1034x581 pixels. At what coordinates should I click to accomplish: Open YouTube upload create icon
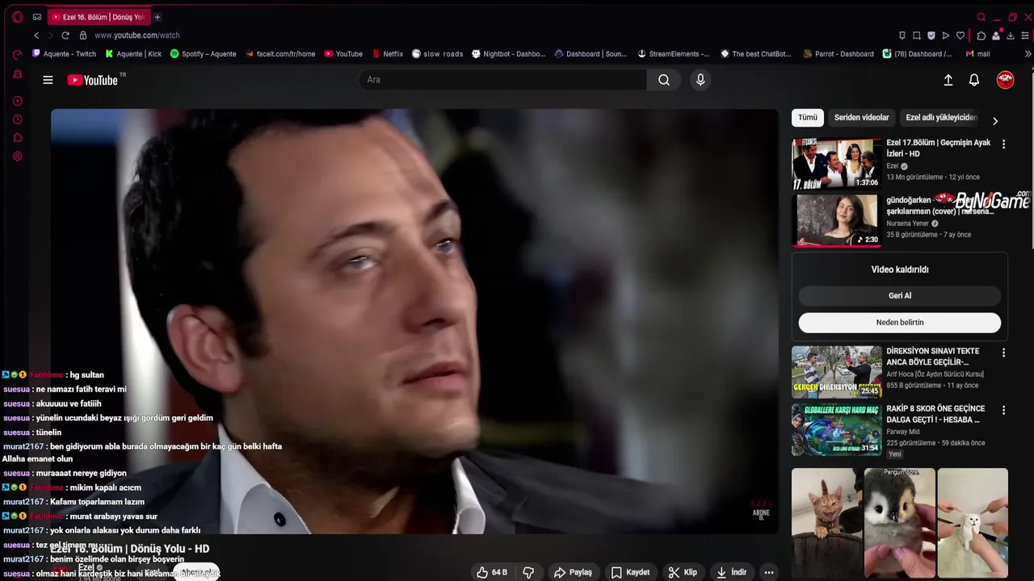[948, 80]
